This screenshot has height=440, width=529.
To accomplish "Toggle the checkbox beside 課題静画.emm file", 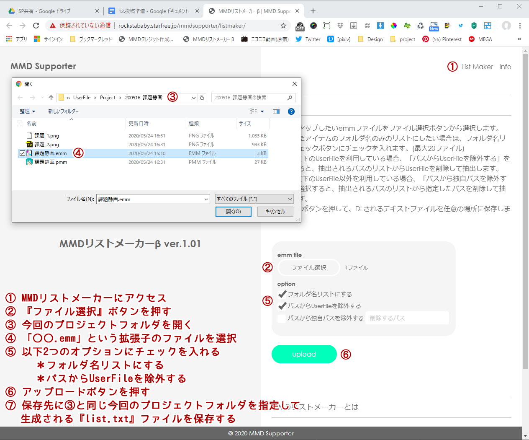I will pos(23,153).
